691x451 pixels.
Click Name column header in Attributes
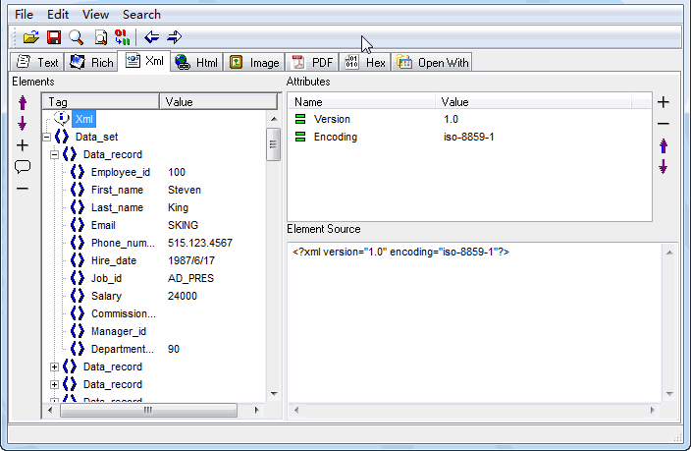click(x=361, y=102)
